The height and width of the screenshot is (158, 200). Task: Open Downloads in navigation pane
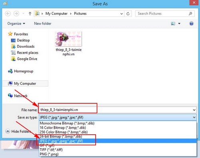26,46
